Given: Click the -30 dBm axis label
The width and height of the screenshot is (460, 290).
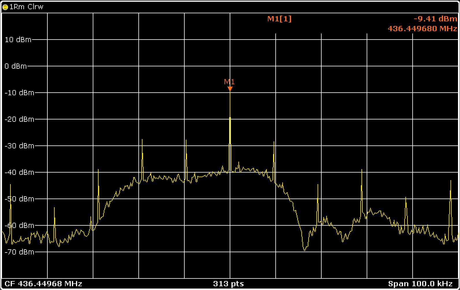Looking at the screenshot, I should click(19, 146).
